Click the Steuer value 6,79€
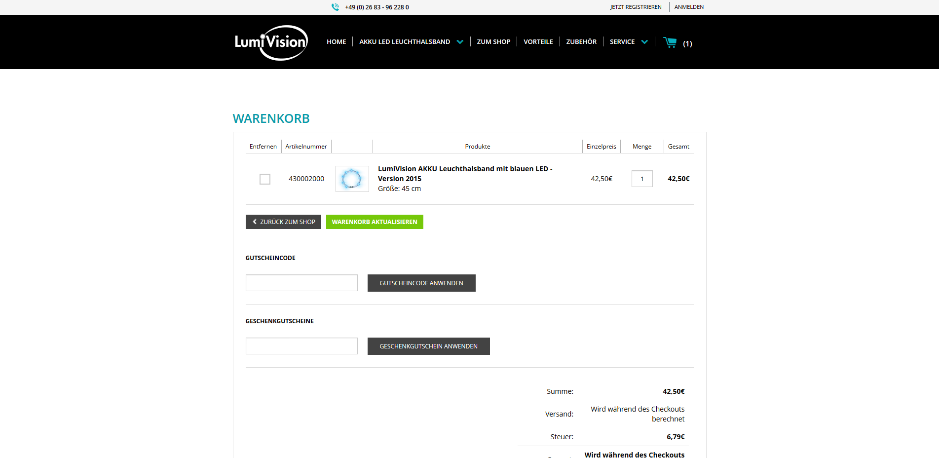Screen dimensions: 939x458 [676, 437]
